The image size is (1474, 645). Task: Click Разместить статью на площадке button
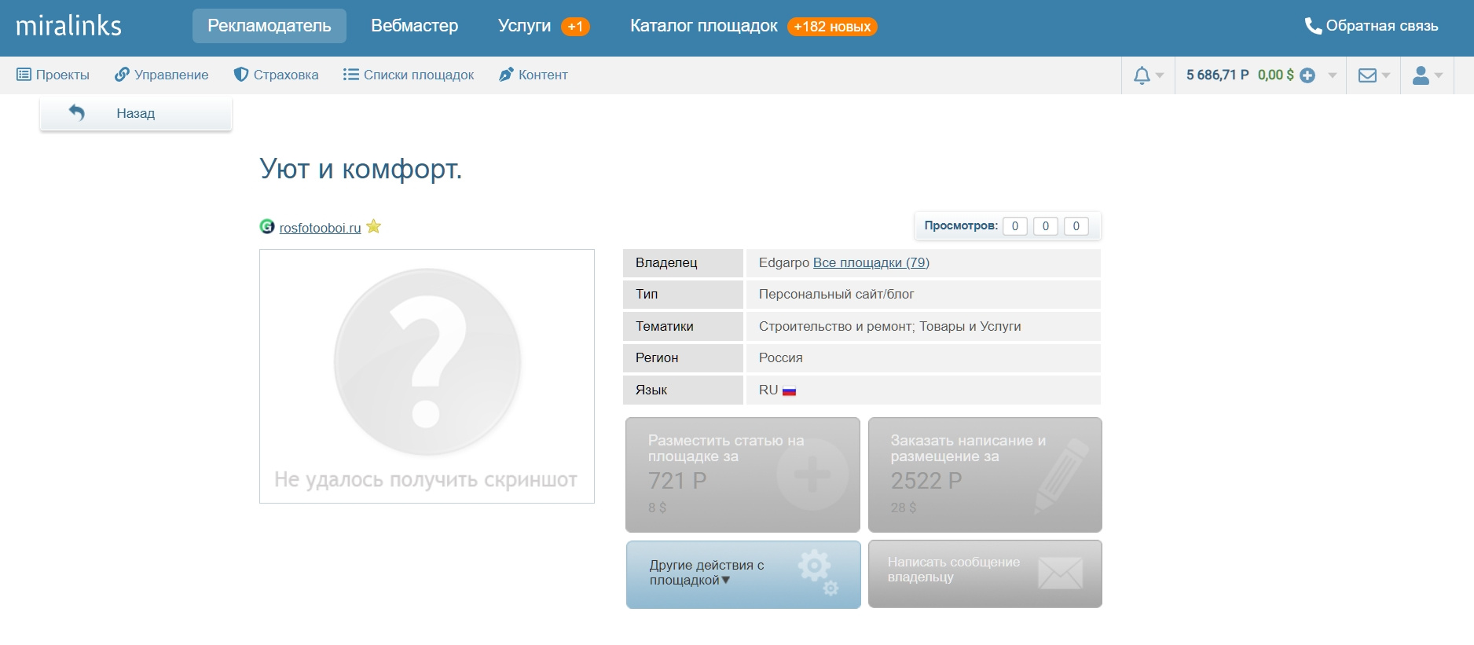742,475
